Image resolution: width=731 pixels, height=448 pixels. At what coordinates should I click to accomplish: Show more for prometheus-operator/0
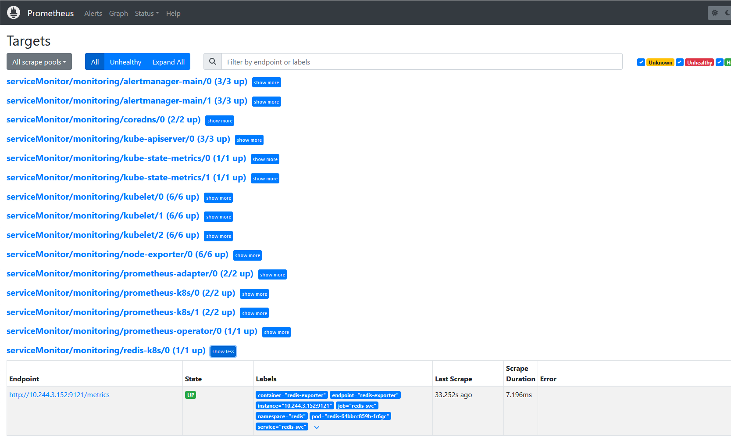pyautogui.click(x=276, y=332)
